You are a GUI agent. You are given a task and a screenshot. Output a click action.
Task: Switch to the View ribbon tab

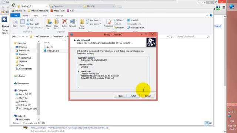coord(45,16)
